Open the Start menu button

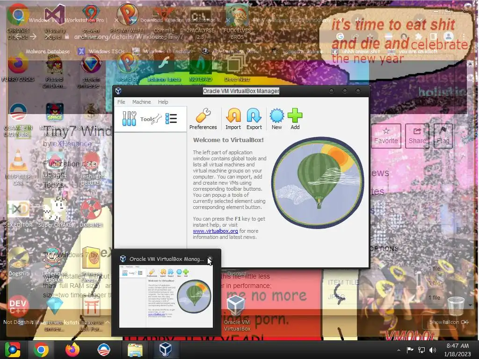pyautogui.click(x=13, y=350)
